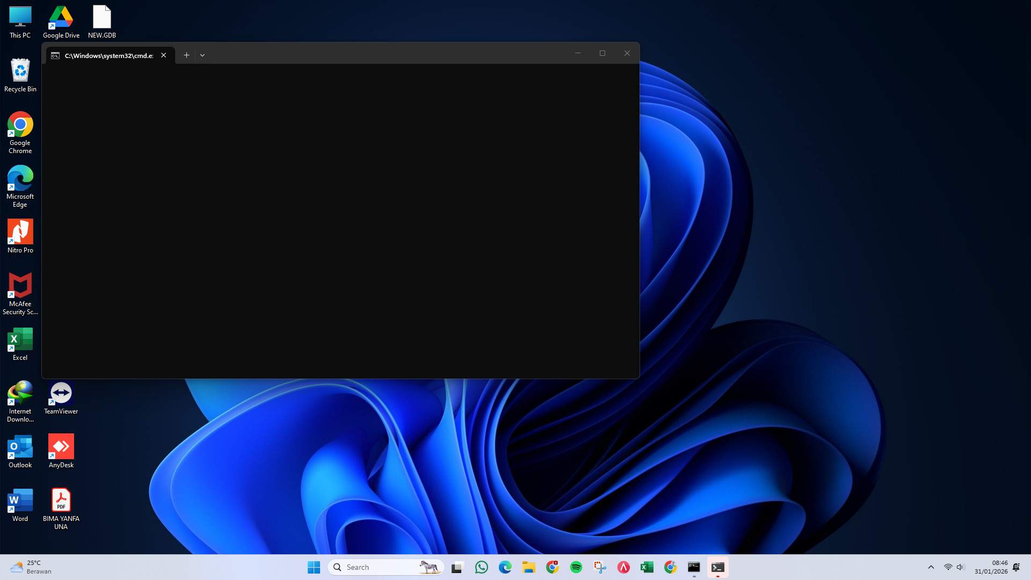The image size is (1031, 580).
Task: Click inside the Windows Search field
Action: (x=376, y=567)
